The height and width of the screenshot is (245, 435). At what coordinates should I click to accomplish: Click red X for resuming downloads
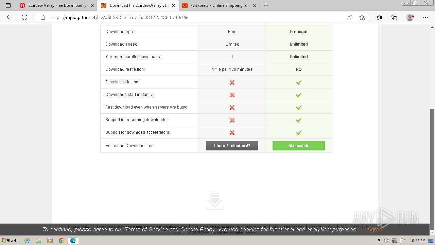click(232, 120)
